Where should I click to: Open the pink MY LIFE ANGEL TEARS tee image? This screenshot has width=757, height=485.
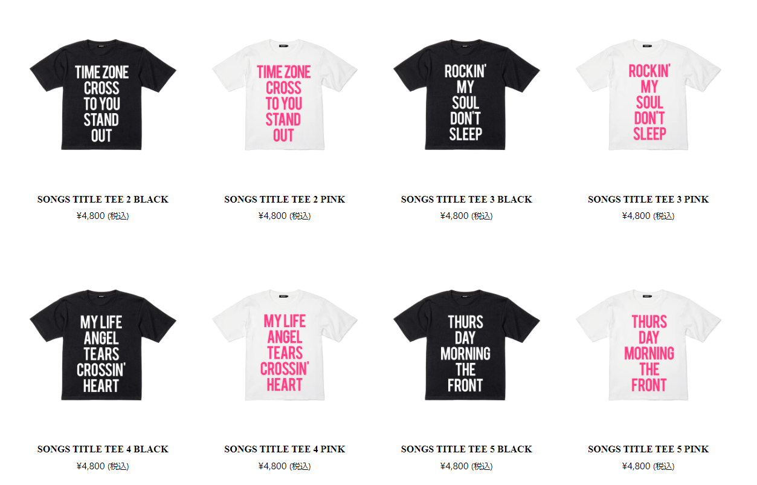point(285,345)
